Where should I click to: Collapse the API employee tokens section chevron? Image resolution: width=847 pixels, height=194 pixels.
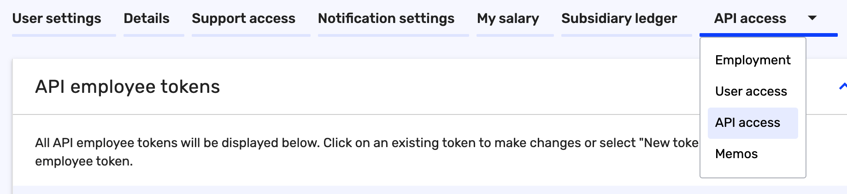pos(843,86)
